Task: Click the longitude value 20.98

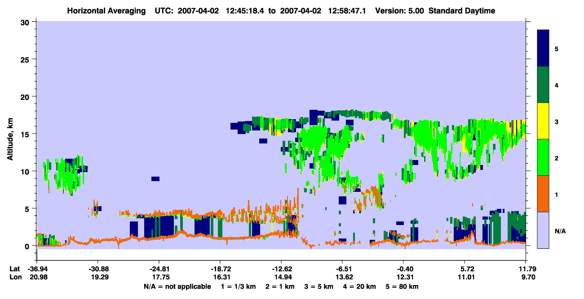Action: pyautogui.click(x=38, y=277)
